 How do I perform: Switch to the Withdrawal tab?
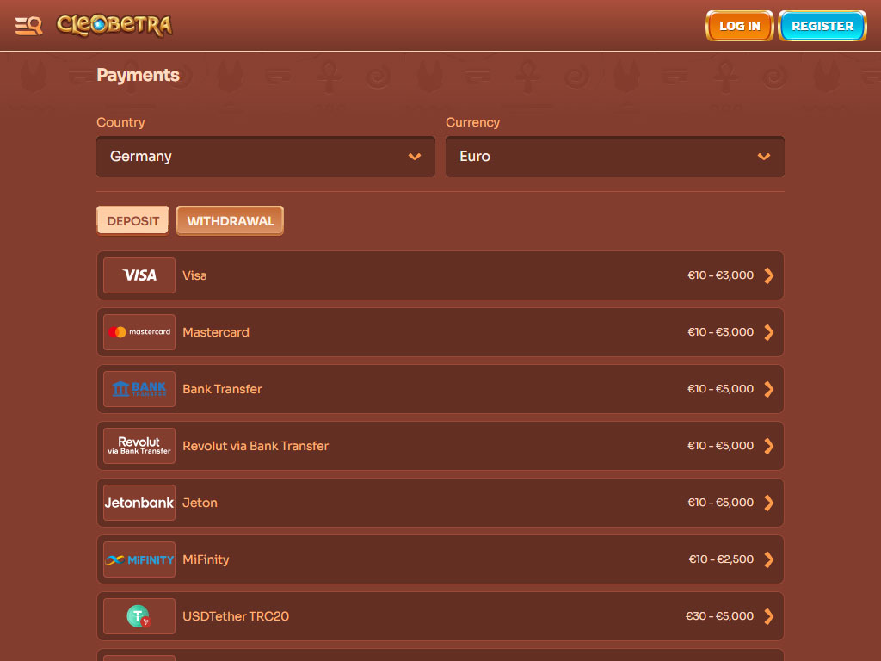pyautogui.click(x=230, y=221)
